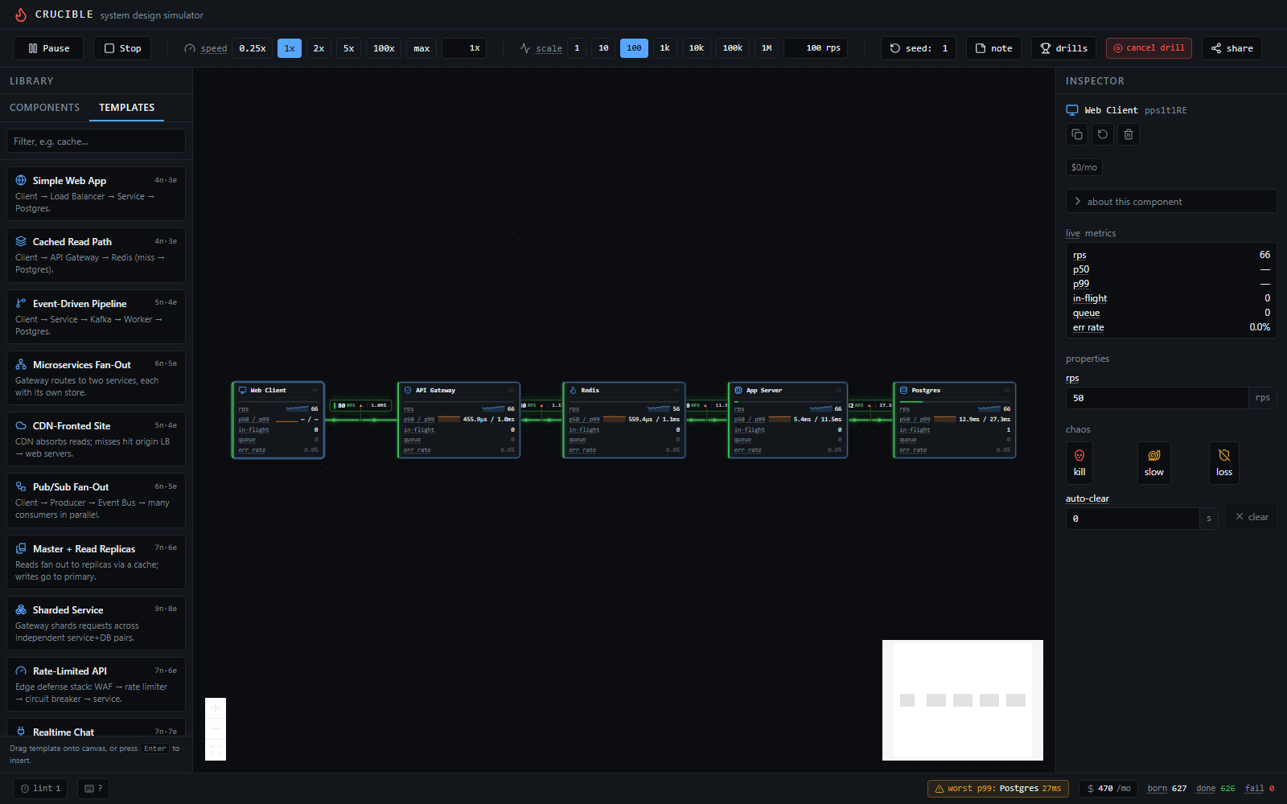Click the Crucible flame logo
The height and width of the screenshot is (804, 1287).
pos(21,14)
